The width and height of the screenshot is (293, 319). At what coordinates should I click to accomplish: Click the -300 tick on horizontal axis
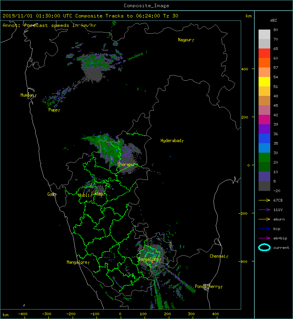coord(47,314)
